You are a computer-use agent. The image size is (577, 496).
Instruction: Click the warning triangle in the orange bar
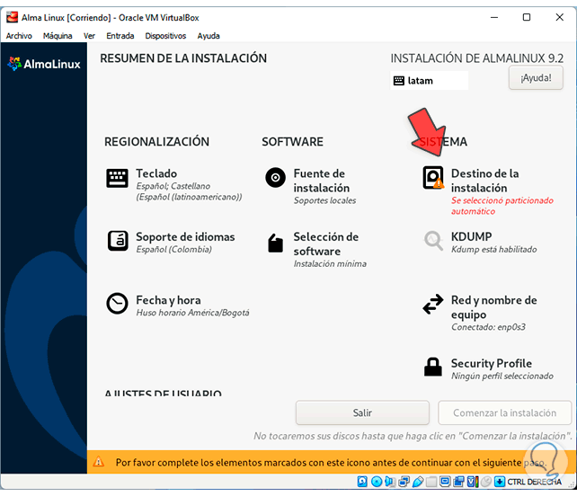(98, 462)
